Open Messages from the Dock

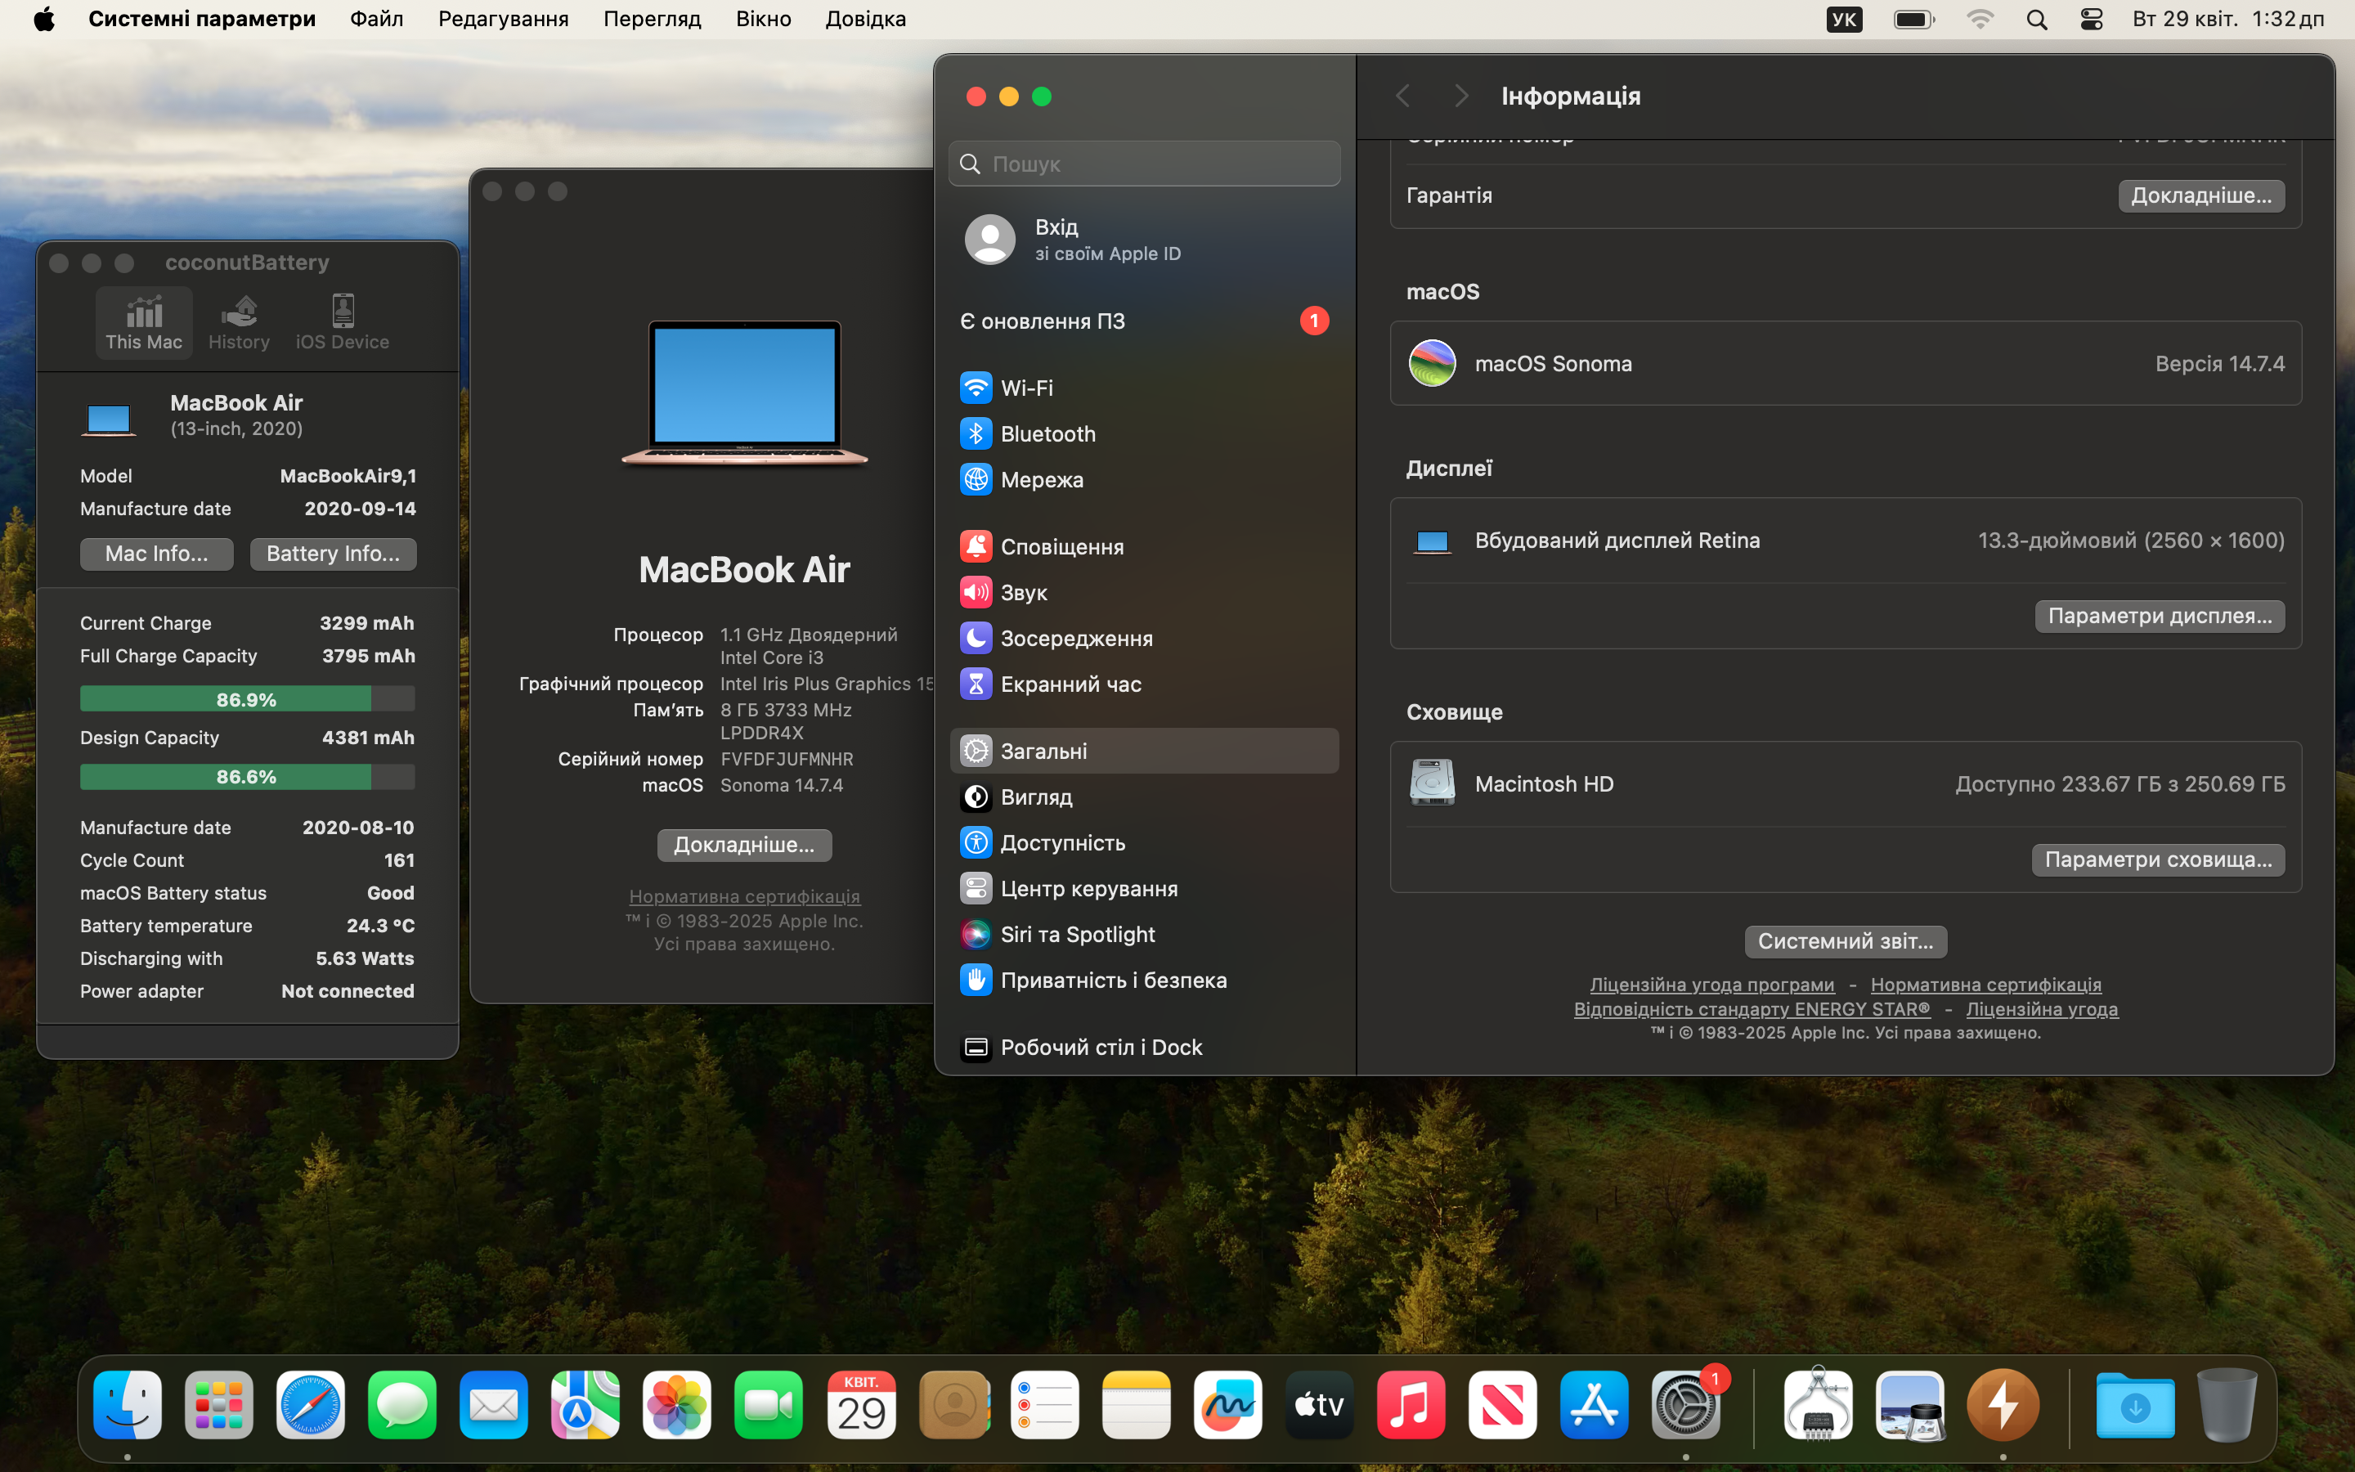pyautogui.click(x=402, y=1405)
